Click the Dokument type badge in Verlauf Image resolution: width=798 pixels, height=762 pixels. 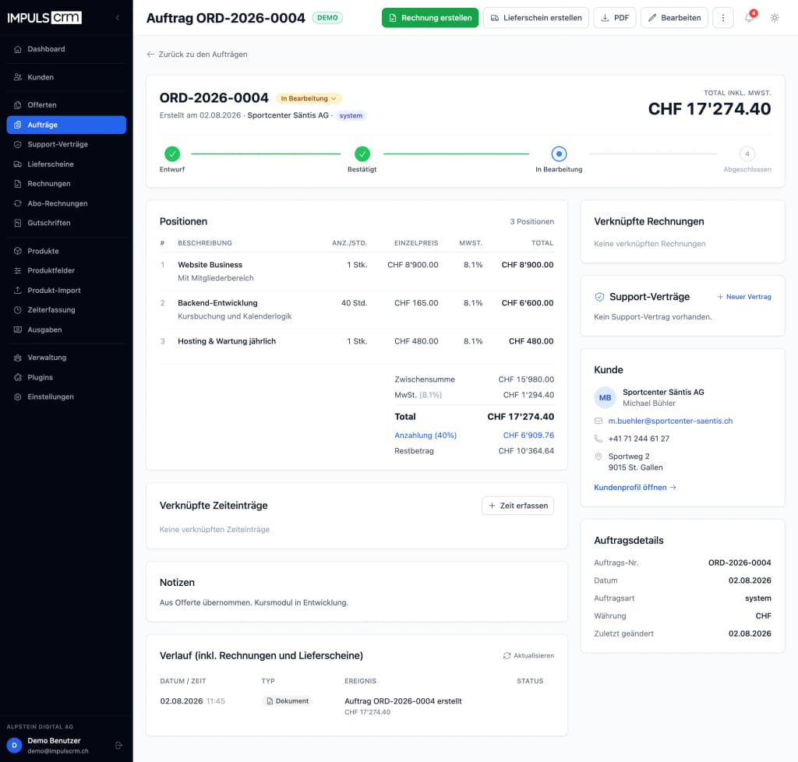click(x=288, y=701)
